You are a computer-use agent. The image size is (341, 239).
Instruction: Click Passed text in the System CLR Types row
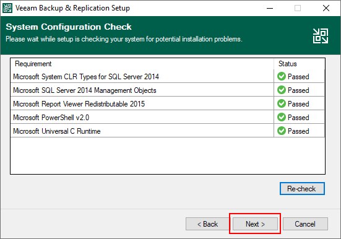click(x=298, y=77)
